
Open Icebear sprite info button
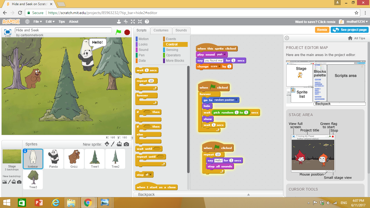[x=25, y=151]
